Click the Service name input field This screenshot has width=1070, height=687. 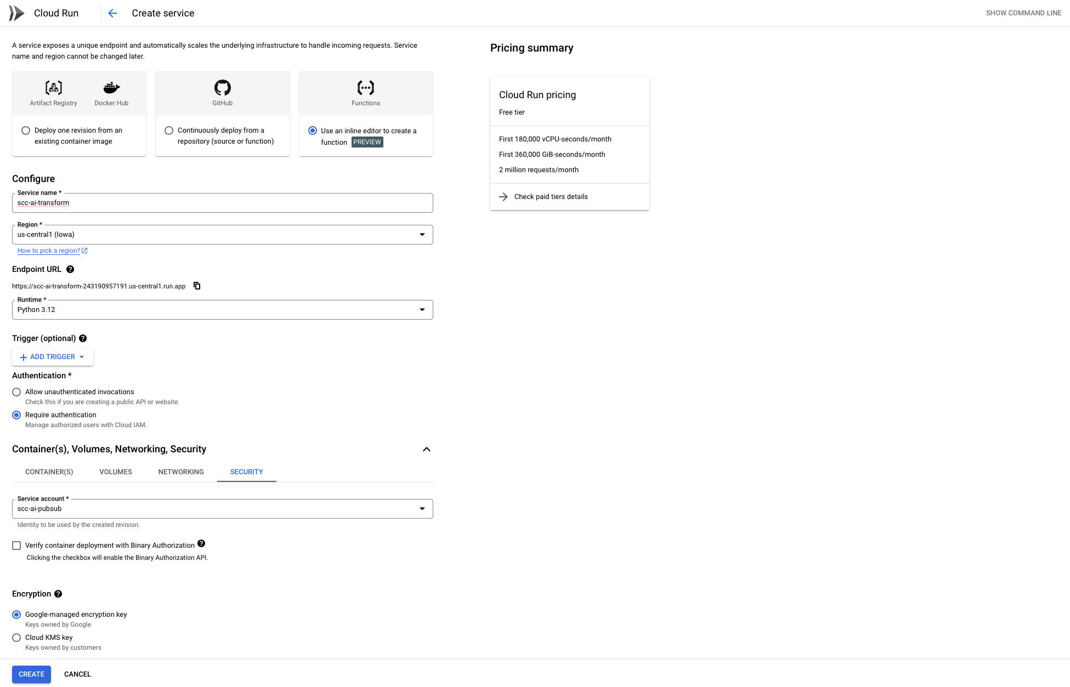[x=223, y=203]
